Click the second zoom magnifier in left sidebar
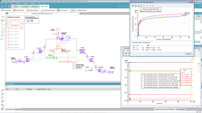The image size is (202, 113). [2, 94]
